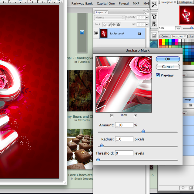Click small panel icon beside Image label
194x194 pixels.
(x=191, y=105)
